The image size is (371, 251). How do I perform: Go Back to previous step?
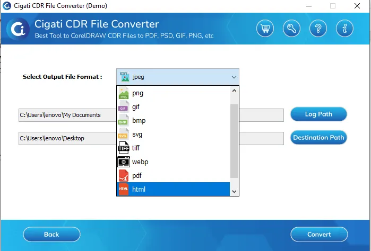tap(51, 234)
